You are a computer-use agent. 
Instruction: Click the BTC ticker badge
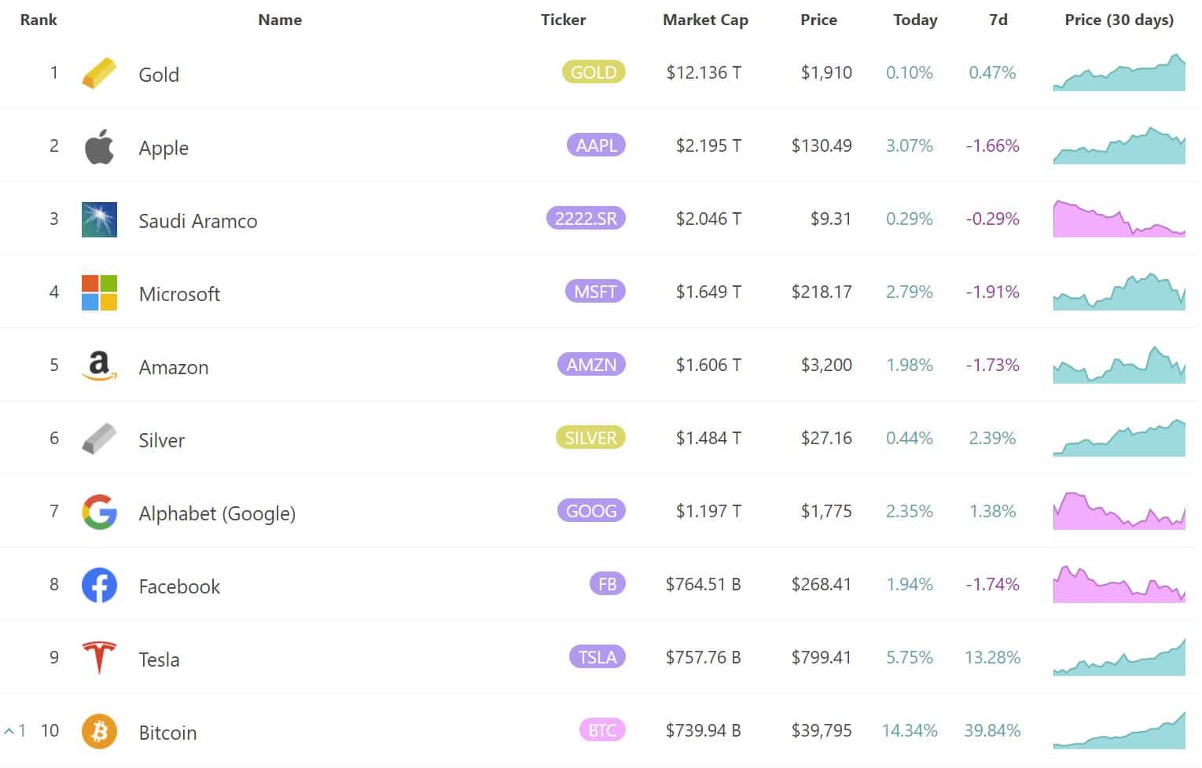point(601,730)
